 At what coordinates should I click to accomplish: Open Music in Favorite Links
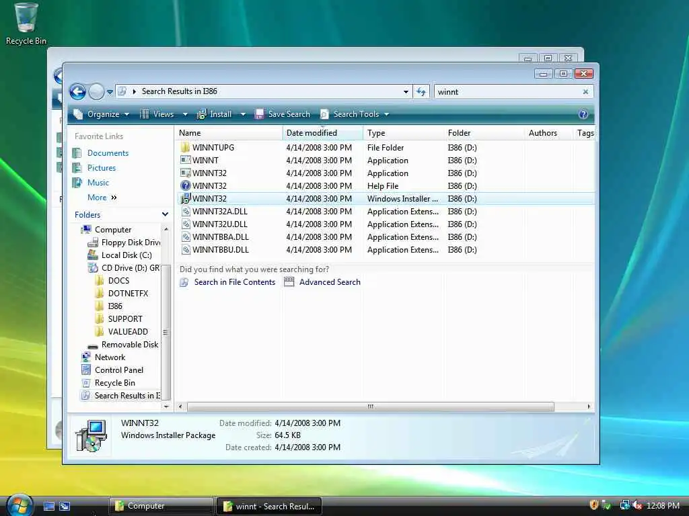98,183
